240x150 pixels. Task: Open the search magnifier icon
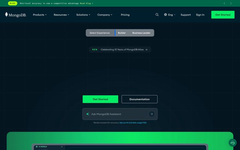[157, 15]
